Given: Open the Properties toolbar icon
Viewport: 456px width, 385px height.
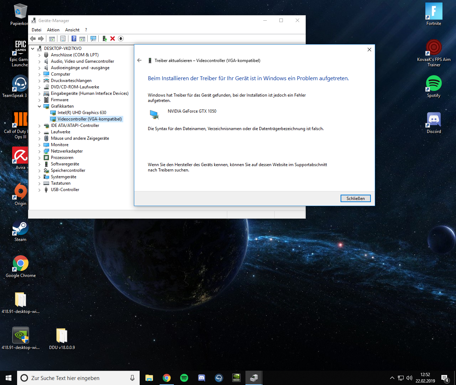Looking at the screenshot, I should (x=63, y=38).
